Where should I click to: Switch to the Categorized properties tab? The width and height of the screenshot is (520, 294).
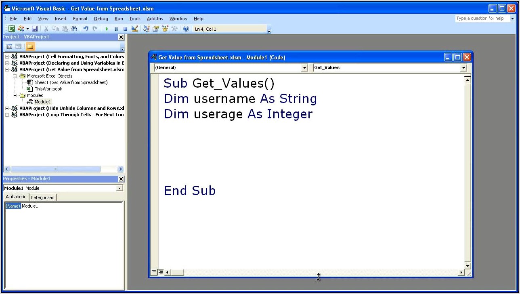(x=42, y=197)
